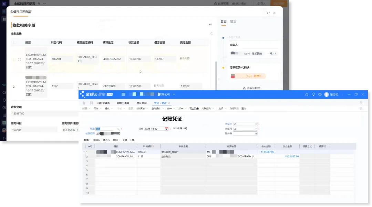This screenshot has height=207, width=372.
Task: Click the Kingdee logo in blue header
Action: (82, 94)
